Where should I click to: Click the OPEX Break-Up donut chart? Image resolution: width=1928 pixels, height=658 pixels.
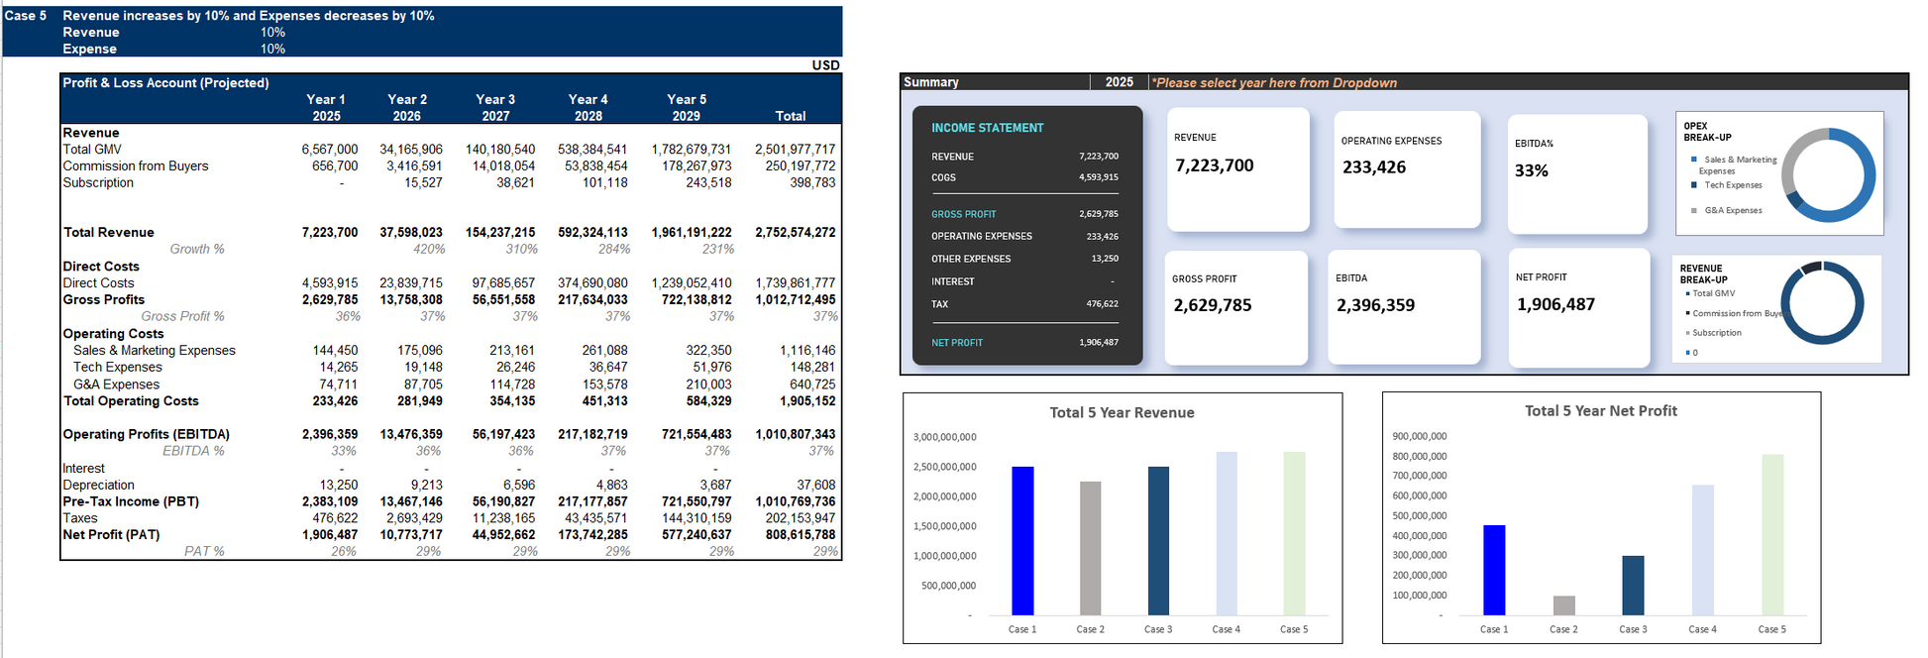[1828, 175]
